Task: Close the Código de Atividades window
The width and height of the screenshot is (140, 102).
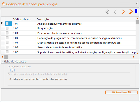Action: click(137, 3)
